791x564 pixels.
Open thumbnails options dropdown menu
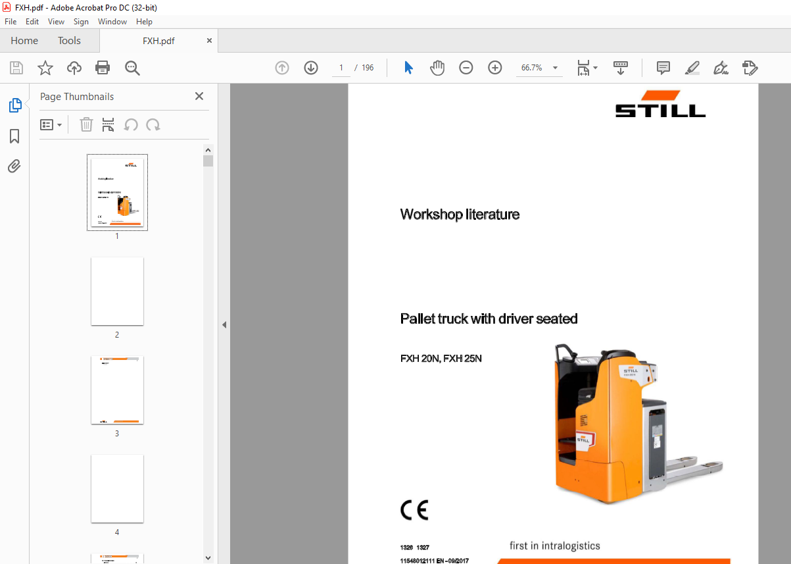[51, 124]
